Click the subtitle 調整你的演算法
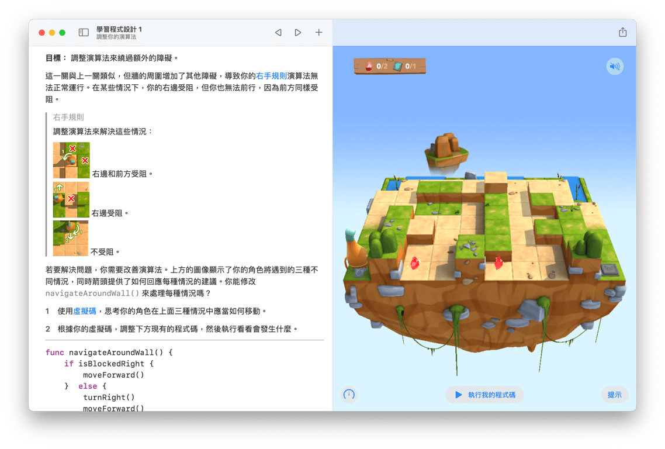The image size is (665, 449). pos(116,37)
